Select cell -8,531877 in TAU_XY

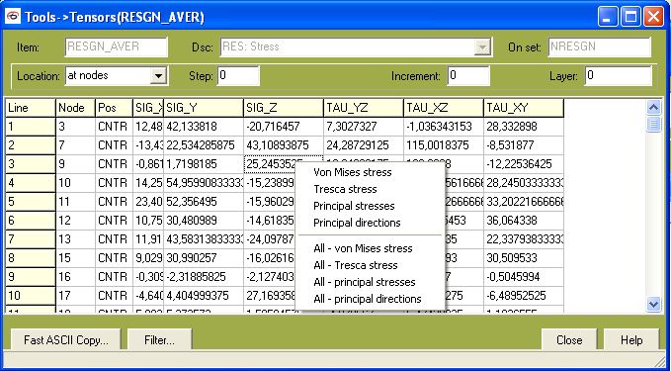524,145
